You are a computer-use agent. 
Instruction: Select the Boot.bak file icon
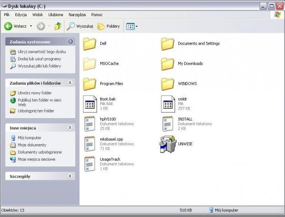90,104
